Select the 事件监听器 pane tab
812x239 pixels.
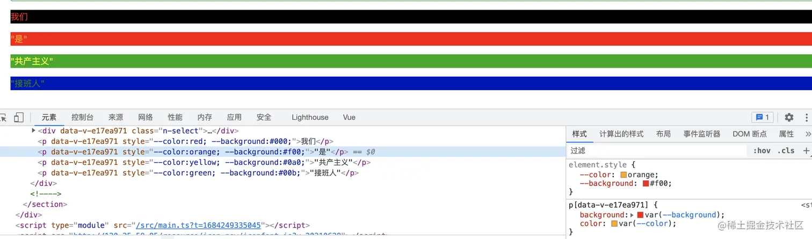pos(702,134)
